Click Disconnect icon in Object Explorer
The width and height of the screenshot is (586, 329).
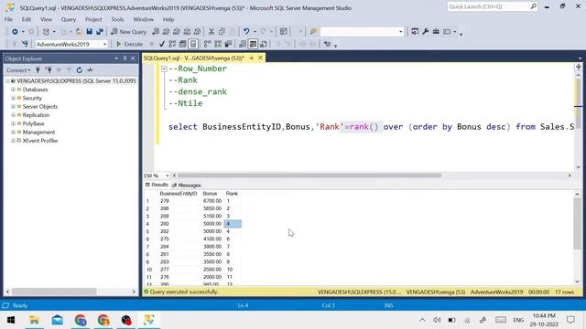(x=49, y=69)
